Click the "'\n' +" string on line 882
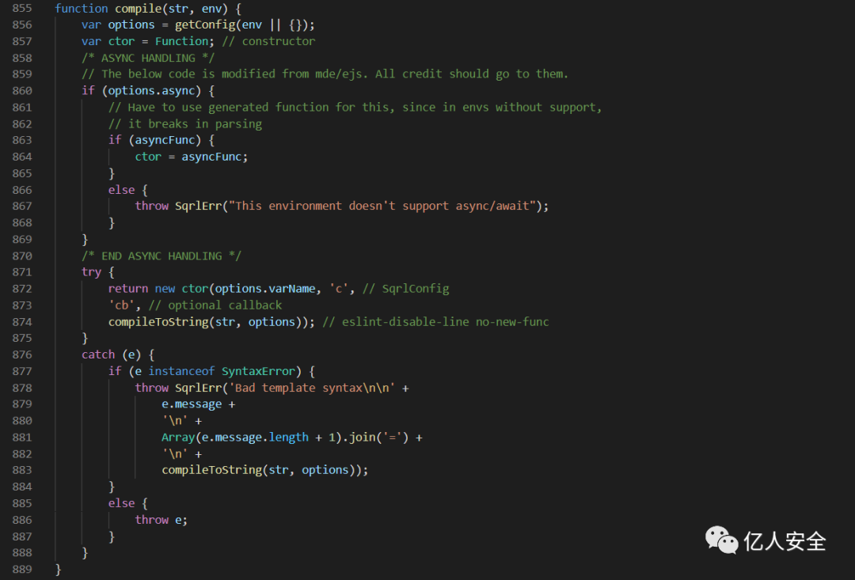 click(181, 453)
